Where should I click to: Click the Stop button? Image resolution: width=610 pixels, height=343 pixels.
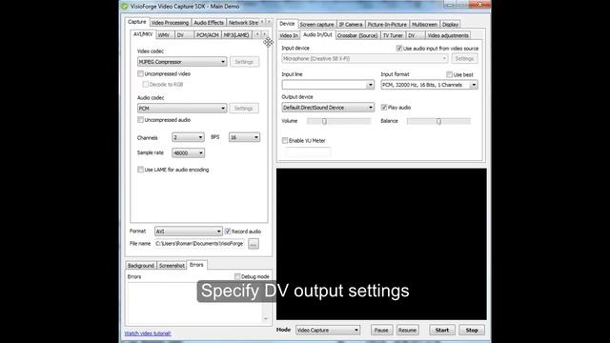tap(472, 330)
